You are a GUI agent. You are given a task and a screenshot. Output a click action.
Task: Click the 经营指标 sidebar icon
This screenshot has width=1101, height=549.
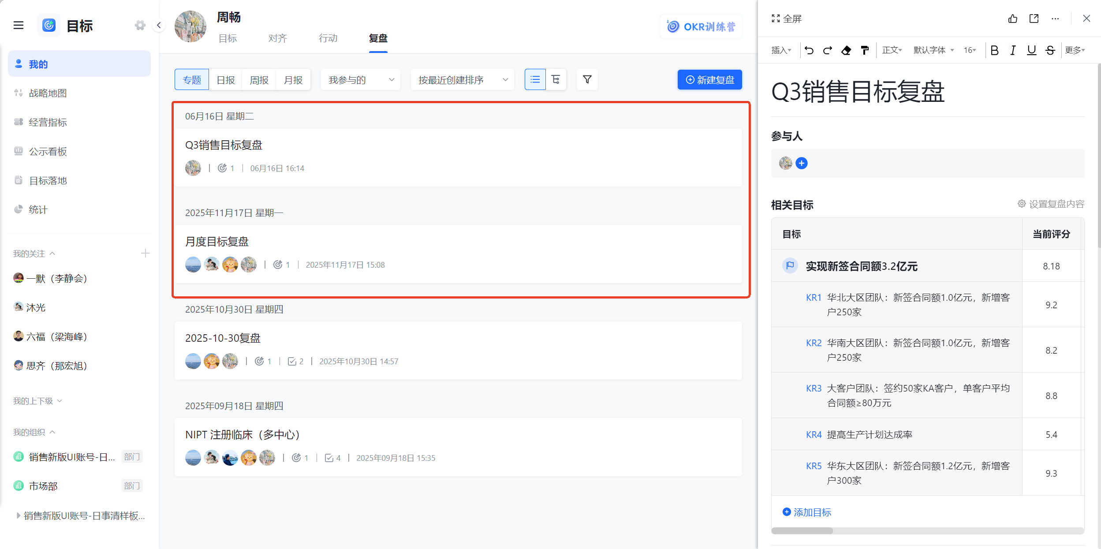(x=19, y=122)
